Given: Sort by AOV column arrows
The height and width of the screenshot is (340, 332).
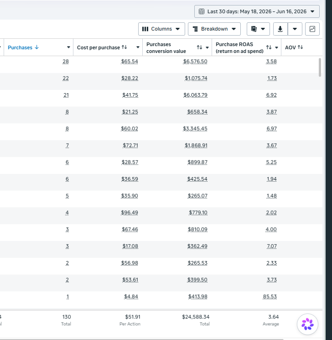Looking at the screenshot, I should tap(300, 47).
